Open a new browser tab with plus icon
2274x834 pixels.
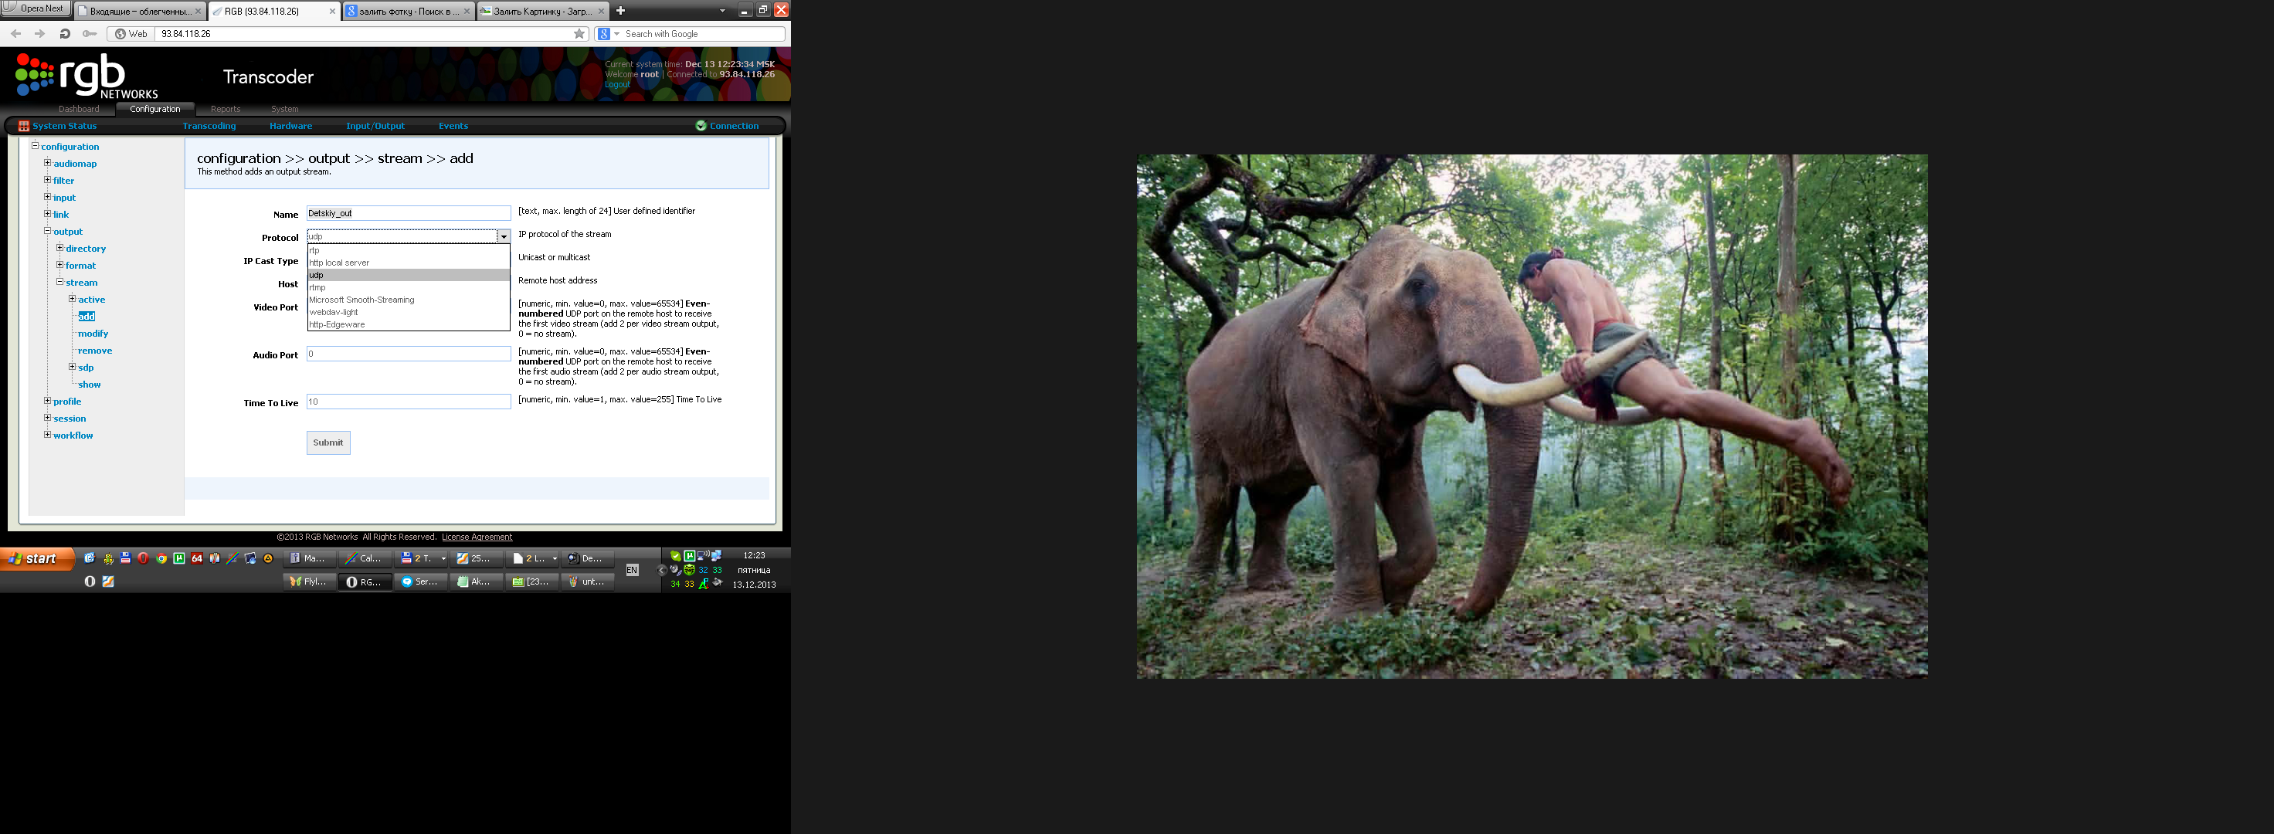click(620, 11)
